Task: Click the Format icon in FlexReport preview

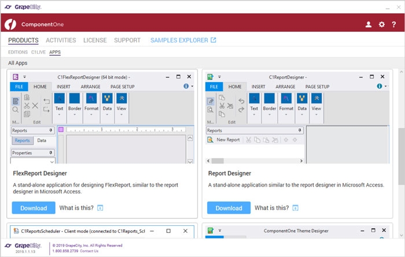Action: tap(91, 99)
